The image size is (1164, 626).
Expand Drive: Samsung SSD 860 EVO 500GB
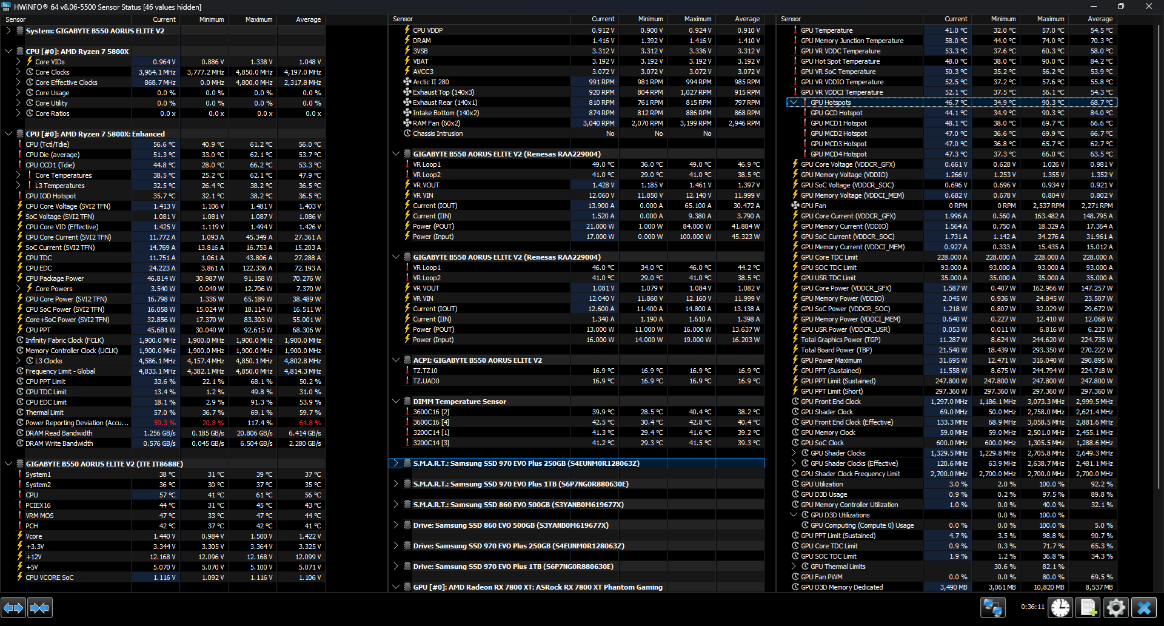396,525
